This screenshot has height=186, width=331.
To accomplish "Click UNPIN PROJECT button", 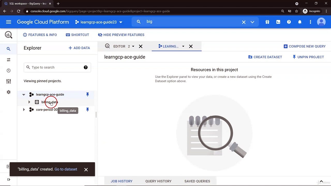I will [x=308, y=57].
